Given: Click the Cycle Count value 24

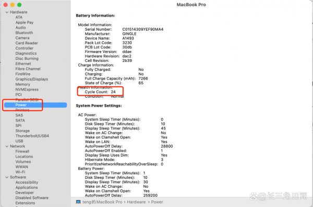Looking at the screenshot, I should coord(113,92).
